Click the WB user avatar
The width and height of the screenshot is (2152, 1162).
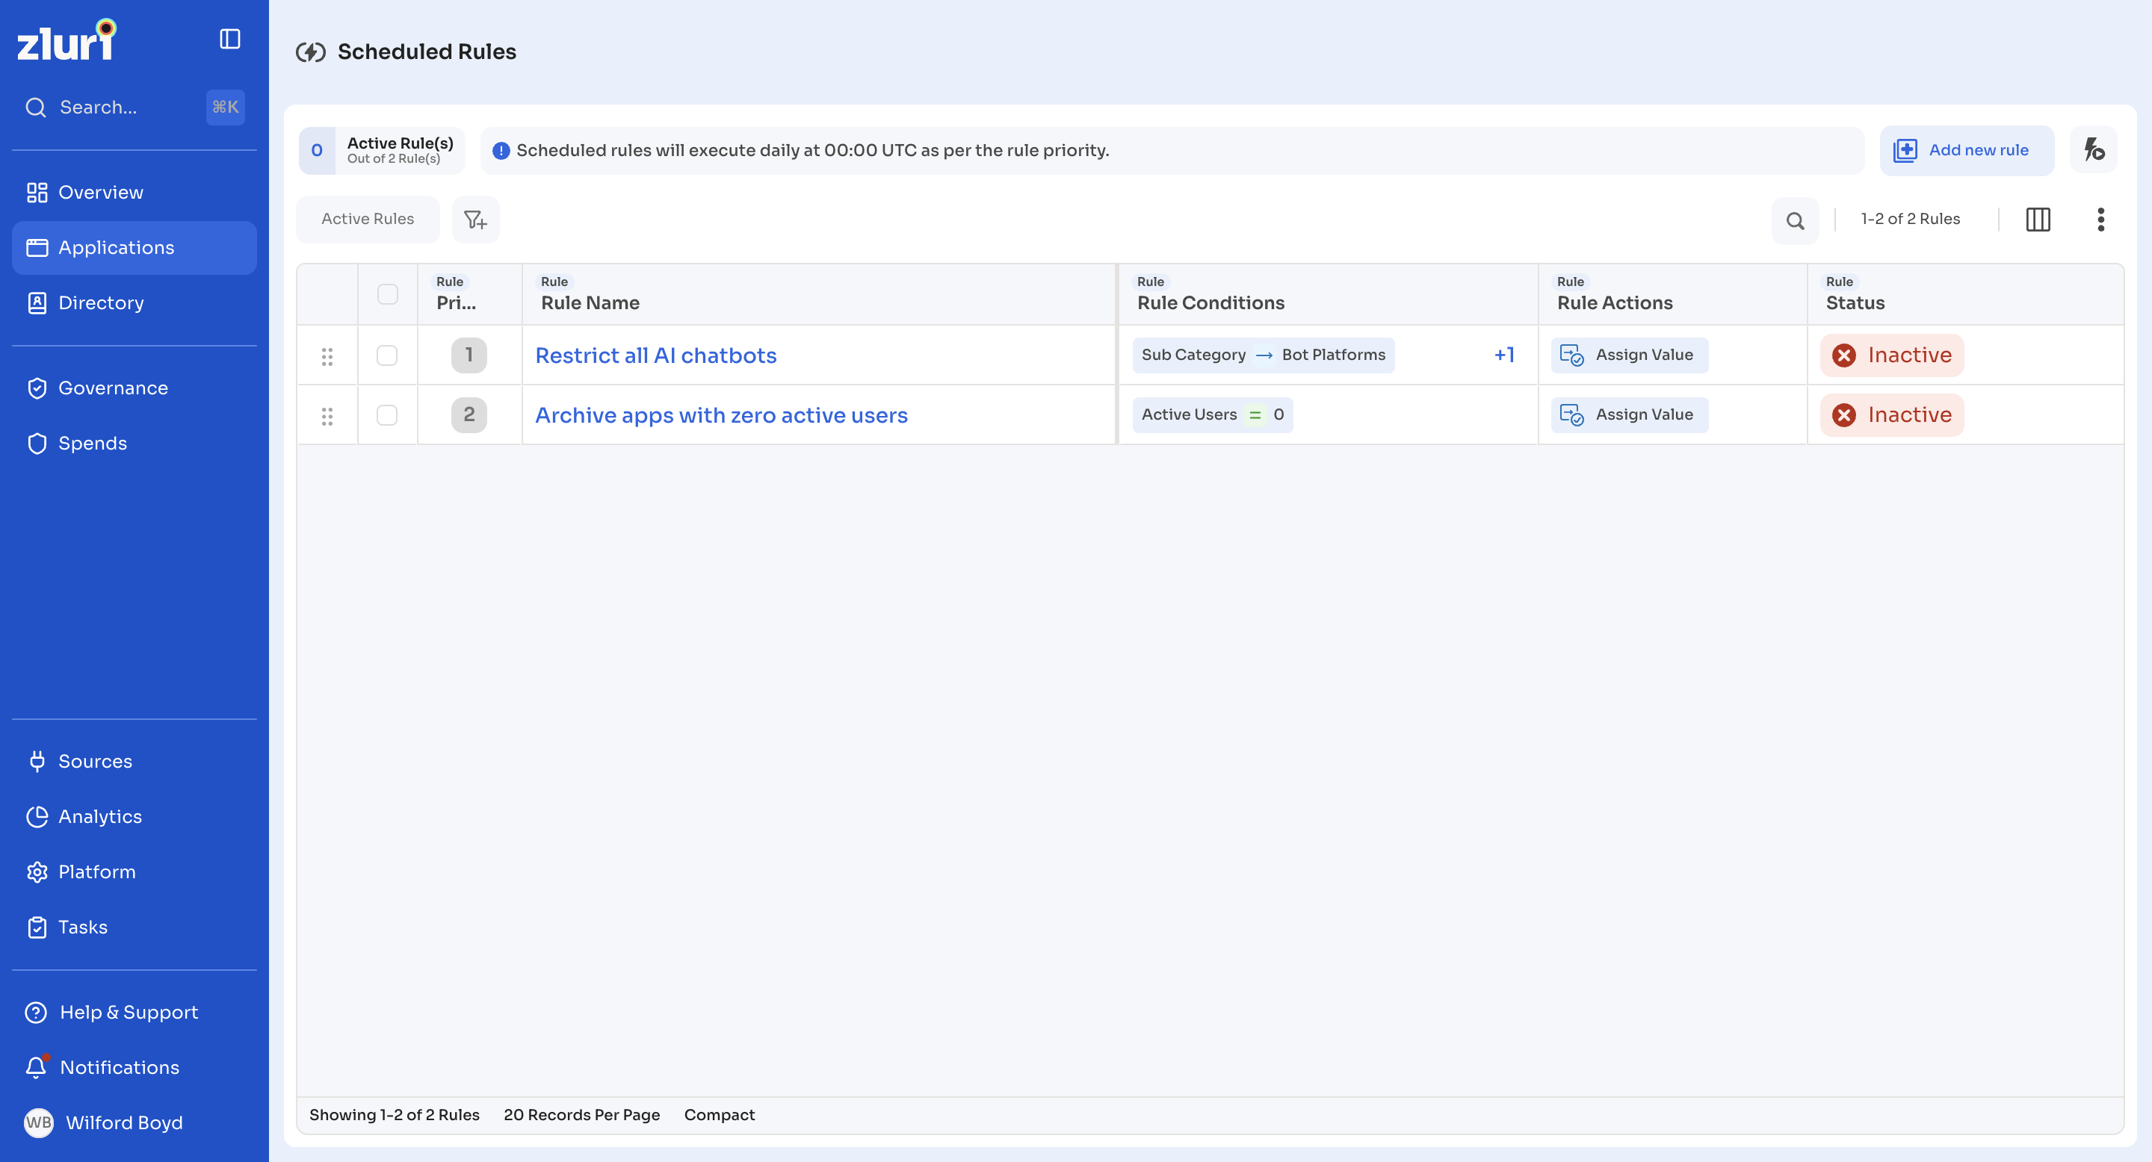[38, 1122]
